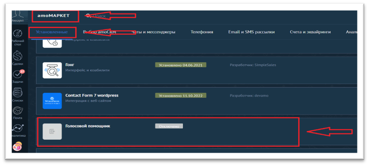Screen dimensions: 369x166
Task: Click the Установлено 04.06.2021 badge
Action: click(180, 65)
